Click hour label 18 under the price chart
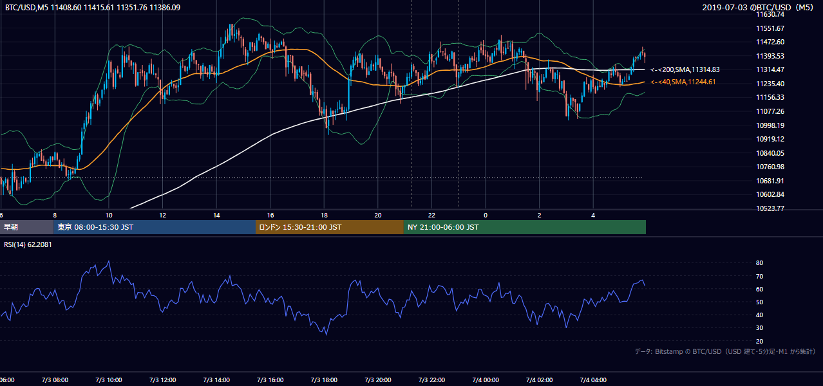Image resolution: width=823 pixels, height=386 pixels. click(324, 215)
